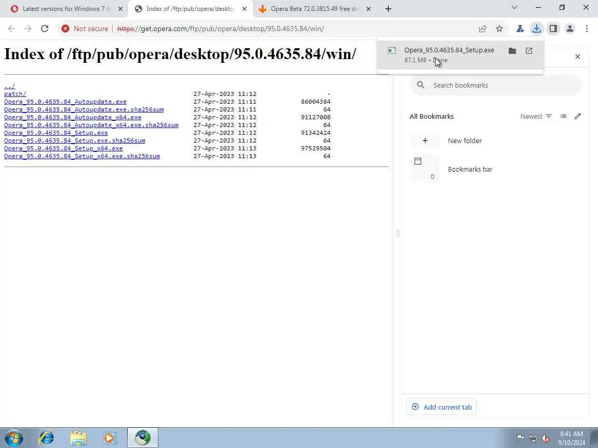Open the Bookmarks bar folder
Screen dimensions: 598x448
[495, 169]
